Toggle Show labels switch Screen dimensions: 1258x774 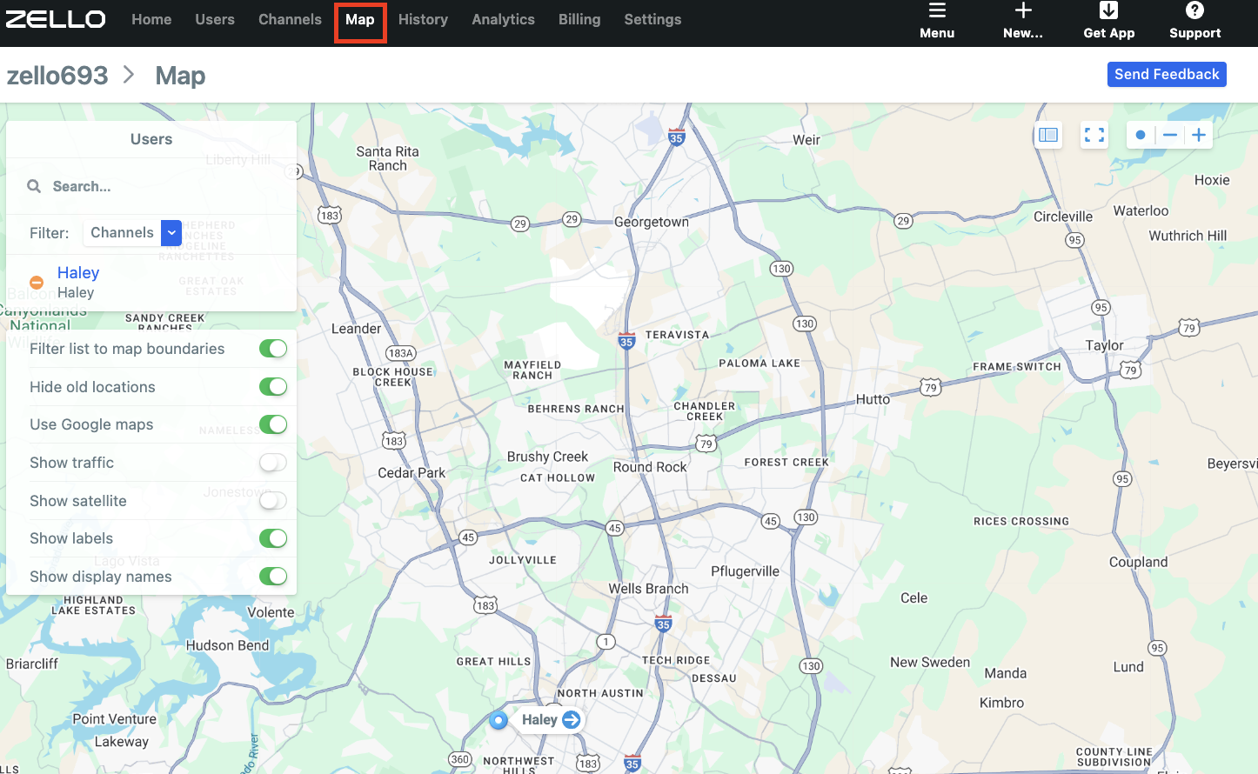click(273, 538)
